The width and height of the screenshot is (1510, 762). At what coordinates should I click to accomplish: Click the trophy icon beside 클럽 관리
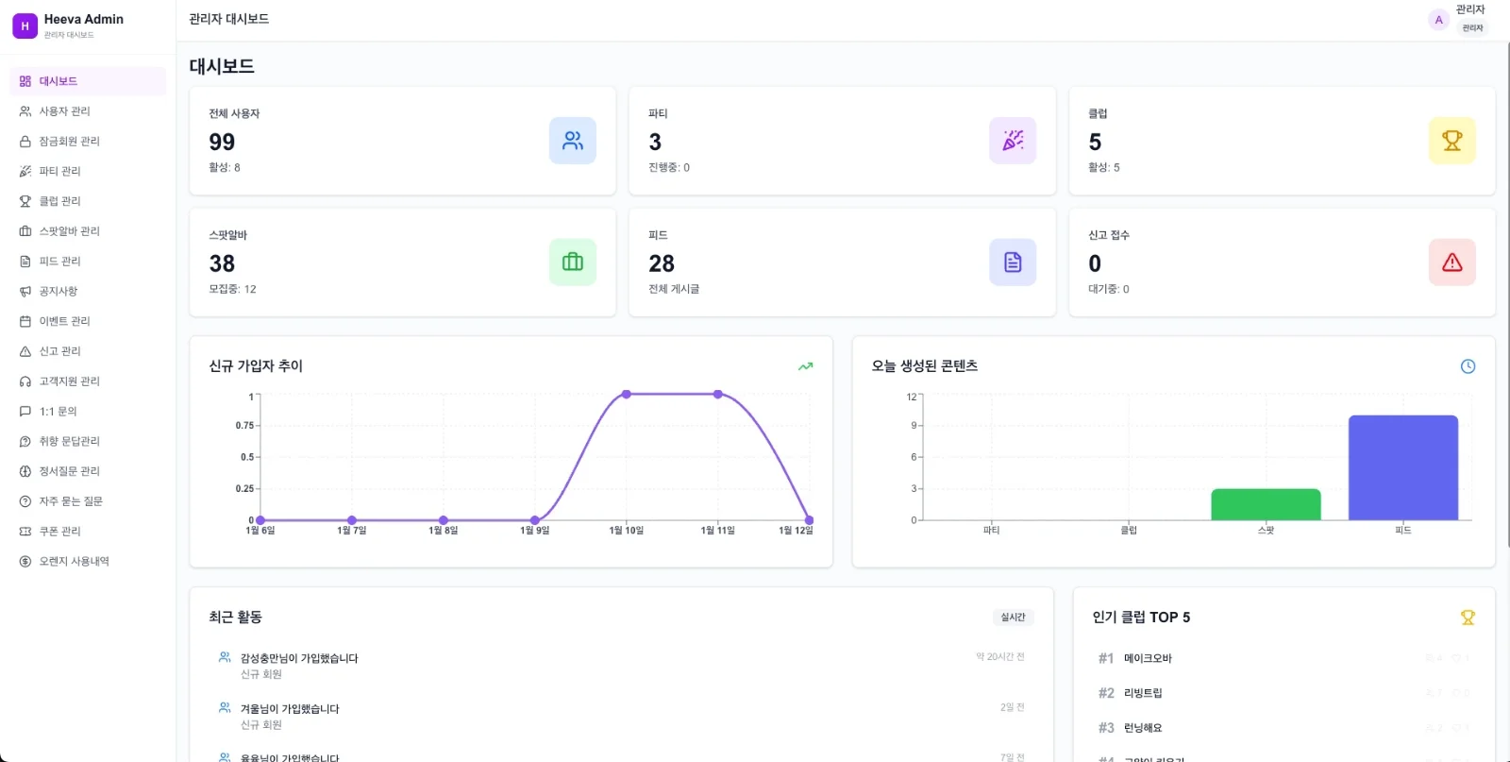[25, 201]
